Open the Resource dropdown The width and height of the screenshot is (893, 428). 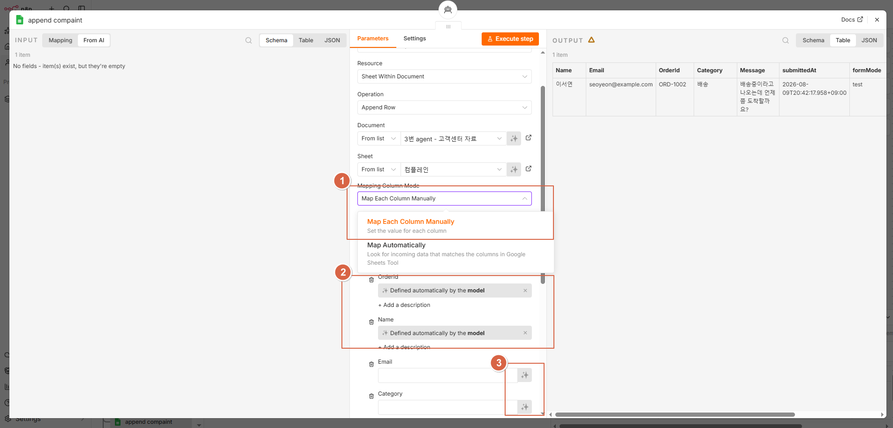coord(444,76)
